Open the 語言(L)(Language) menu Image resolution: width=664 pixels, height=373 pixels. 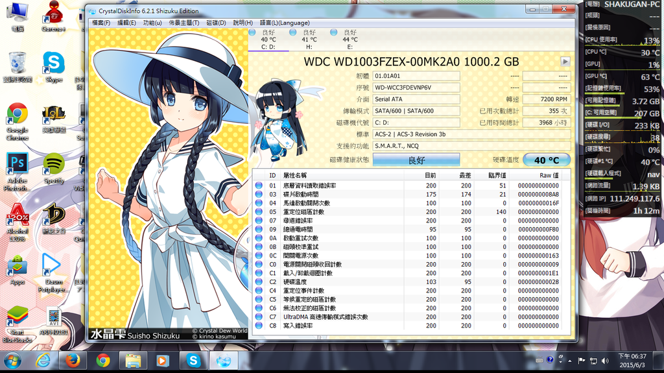click(x=285, y=23)
